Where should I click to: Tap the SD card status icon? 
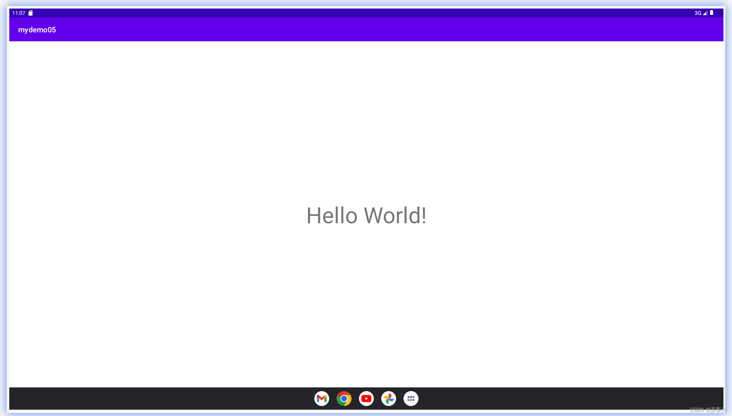pyautogui.click(x=31, y=13)
